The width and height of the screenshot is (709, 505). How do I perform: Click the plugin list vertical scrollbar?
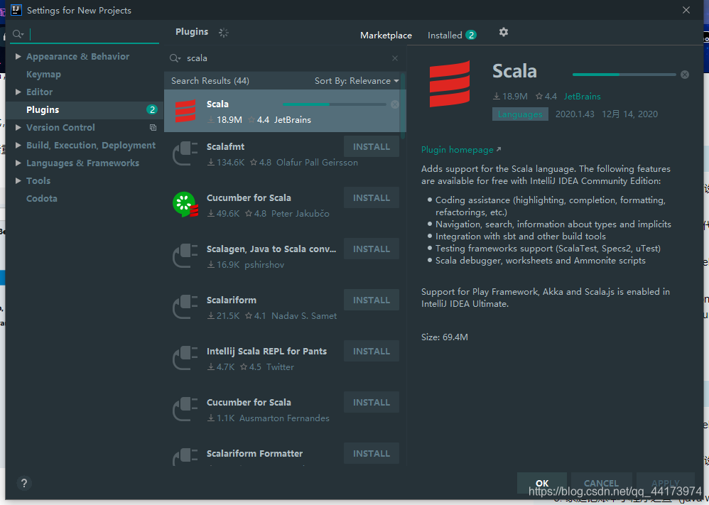[x=403, y=107]
